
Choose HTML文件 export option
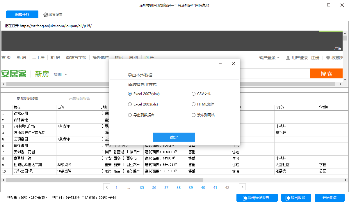203,104
